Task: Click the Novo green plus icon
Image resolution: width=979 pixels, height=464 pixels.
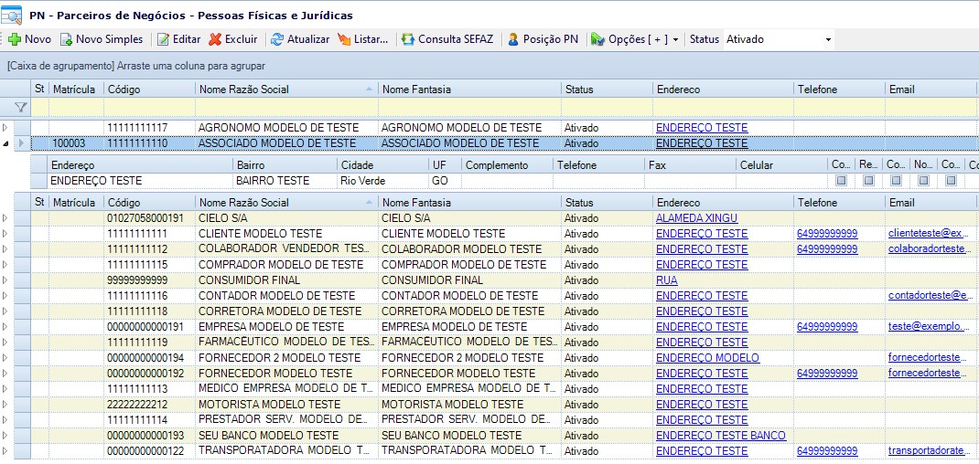Action: (15, 39)
